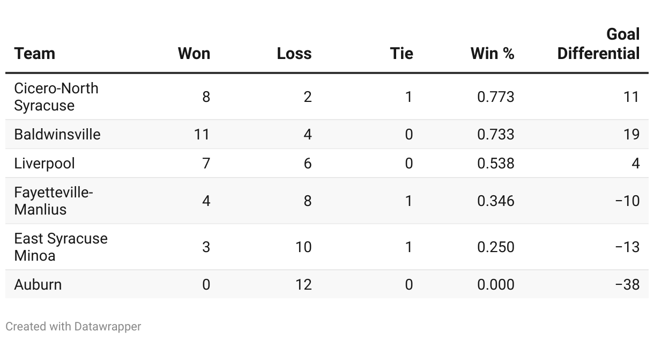Click the Auburn team name
This screenshot has width=654, height=339.
coord(38,284)
